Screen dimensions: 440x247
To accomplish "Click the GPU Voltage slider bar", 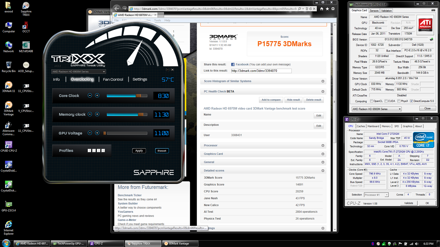I will (127, 133).
